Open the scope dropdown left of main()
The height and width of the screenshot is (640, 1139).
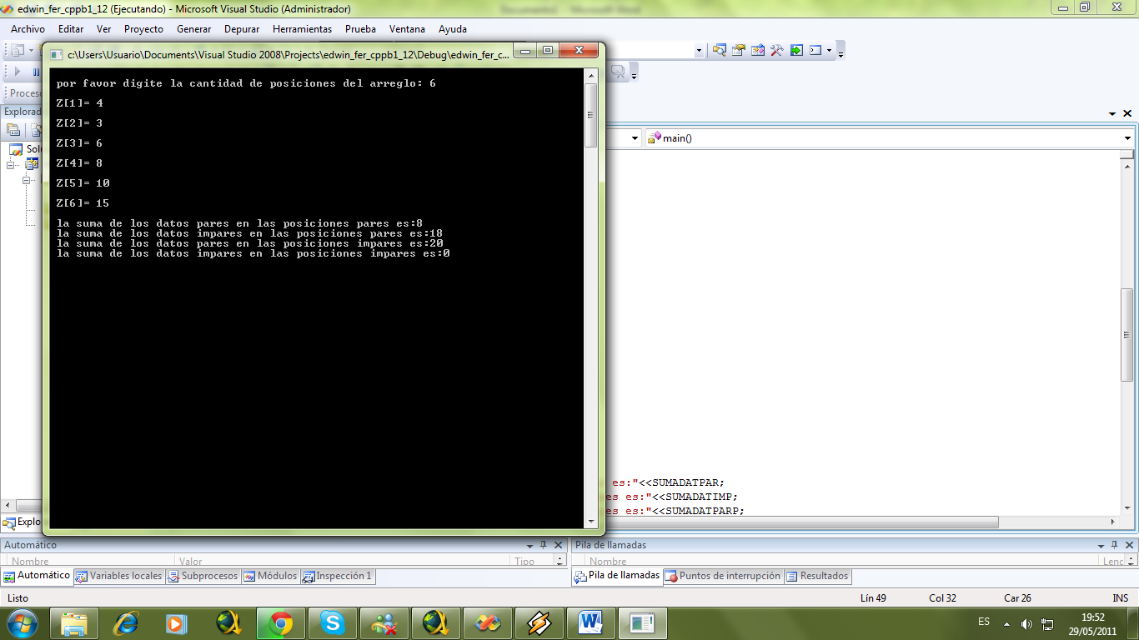pyautogui.click(x=635, y=138)
